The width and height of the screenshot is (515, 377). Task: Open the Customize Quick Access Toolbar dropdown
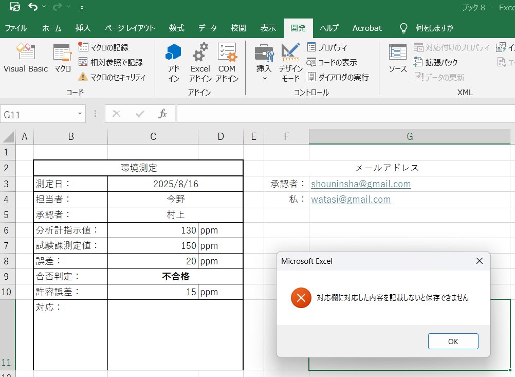tap(82, 7)
